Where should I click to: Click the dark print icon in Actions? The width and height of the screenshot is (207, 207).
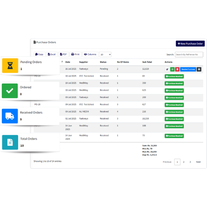(199, 69)
